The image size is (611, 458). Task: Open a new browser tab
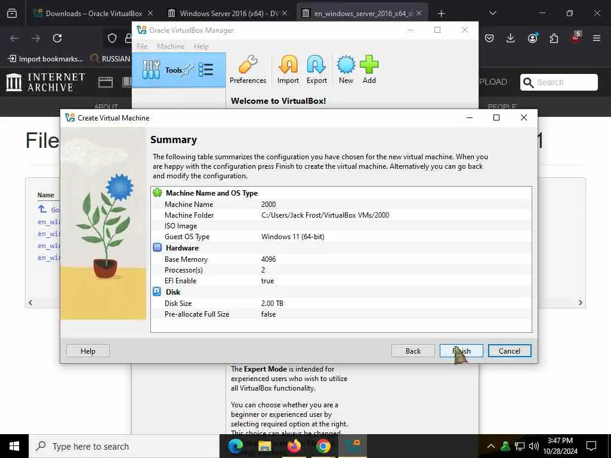click(x=441, y=14)
